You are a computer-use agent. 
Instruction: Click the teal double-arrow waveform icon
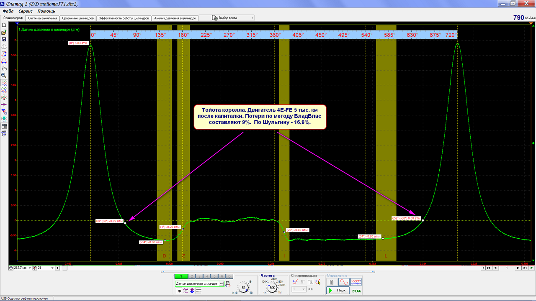(x=4, y=119)
